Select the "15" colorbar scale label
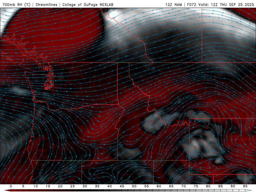The width and height of the screenshot is (256, 192). click(48, 186)
